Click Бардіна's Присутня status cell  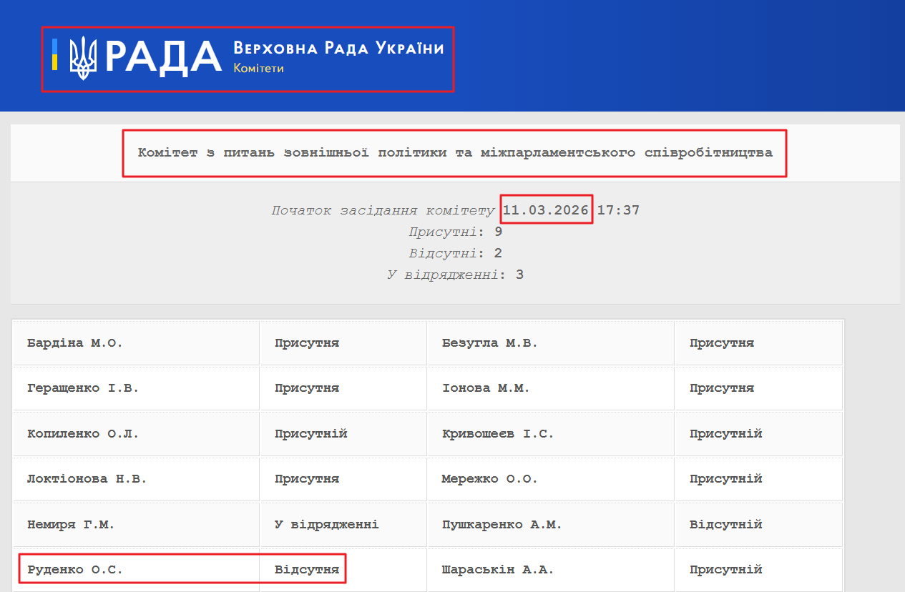[343, 343]
